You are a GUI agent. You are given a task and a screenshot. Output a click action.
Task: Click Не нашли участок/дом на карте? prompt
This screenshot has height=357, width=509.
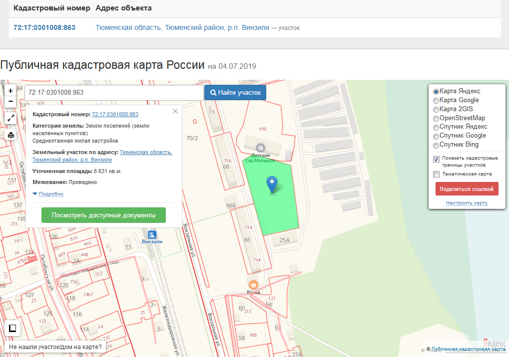point(55,347)
